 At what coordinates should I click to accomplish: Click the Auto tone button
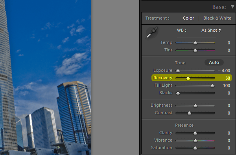click(214, 62)
